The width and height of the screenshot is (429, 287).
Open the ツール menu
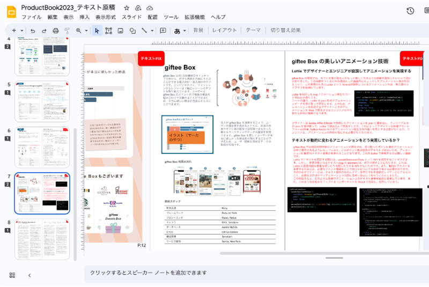pos(171,17)
